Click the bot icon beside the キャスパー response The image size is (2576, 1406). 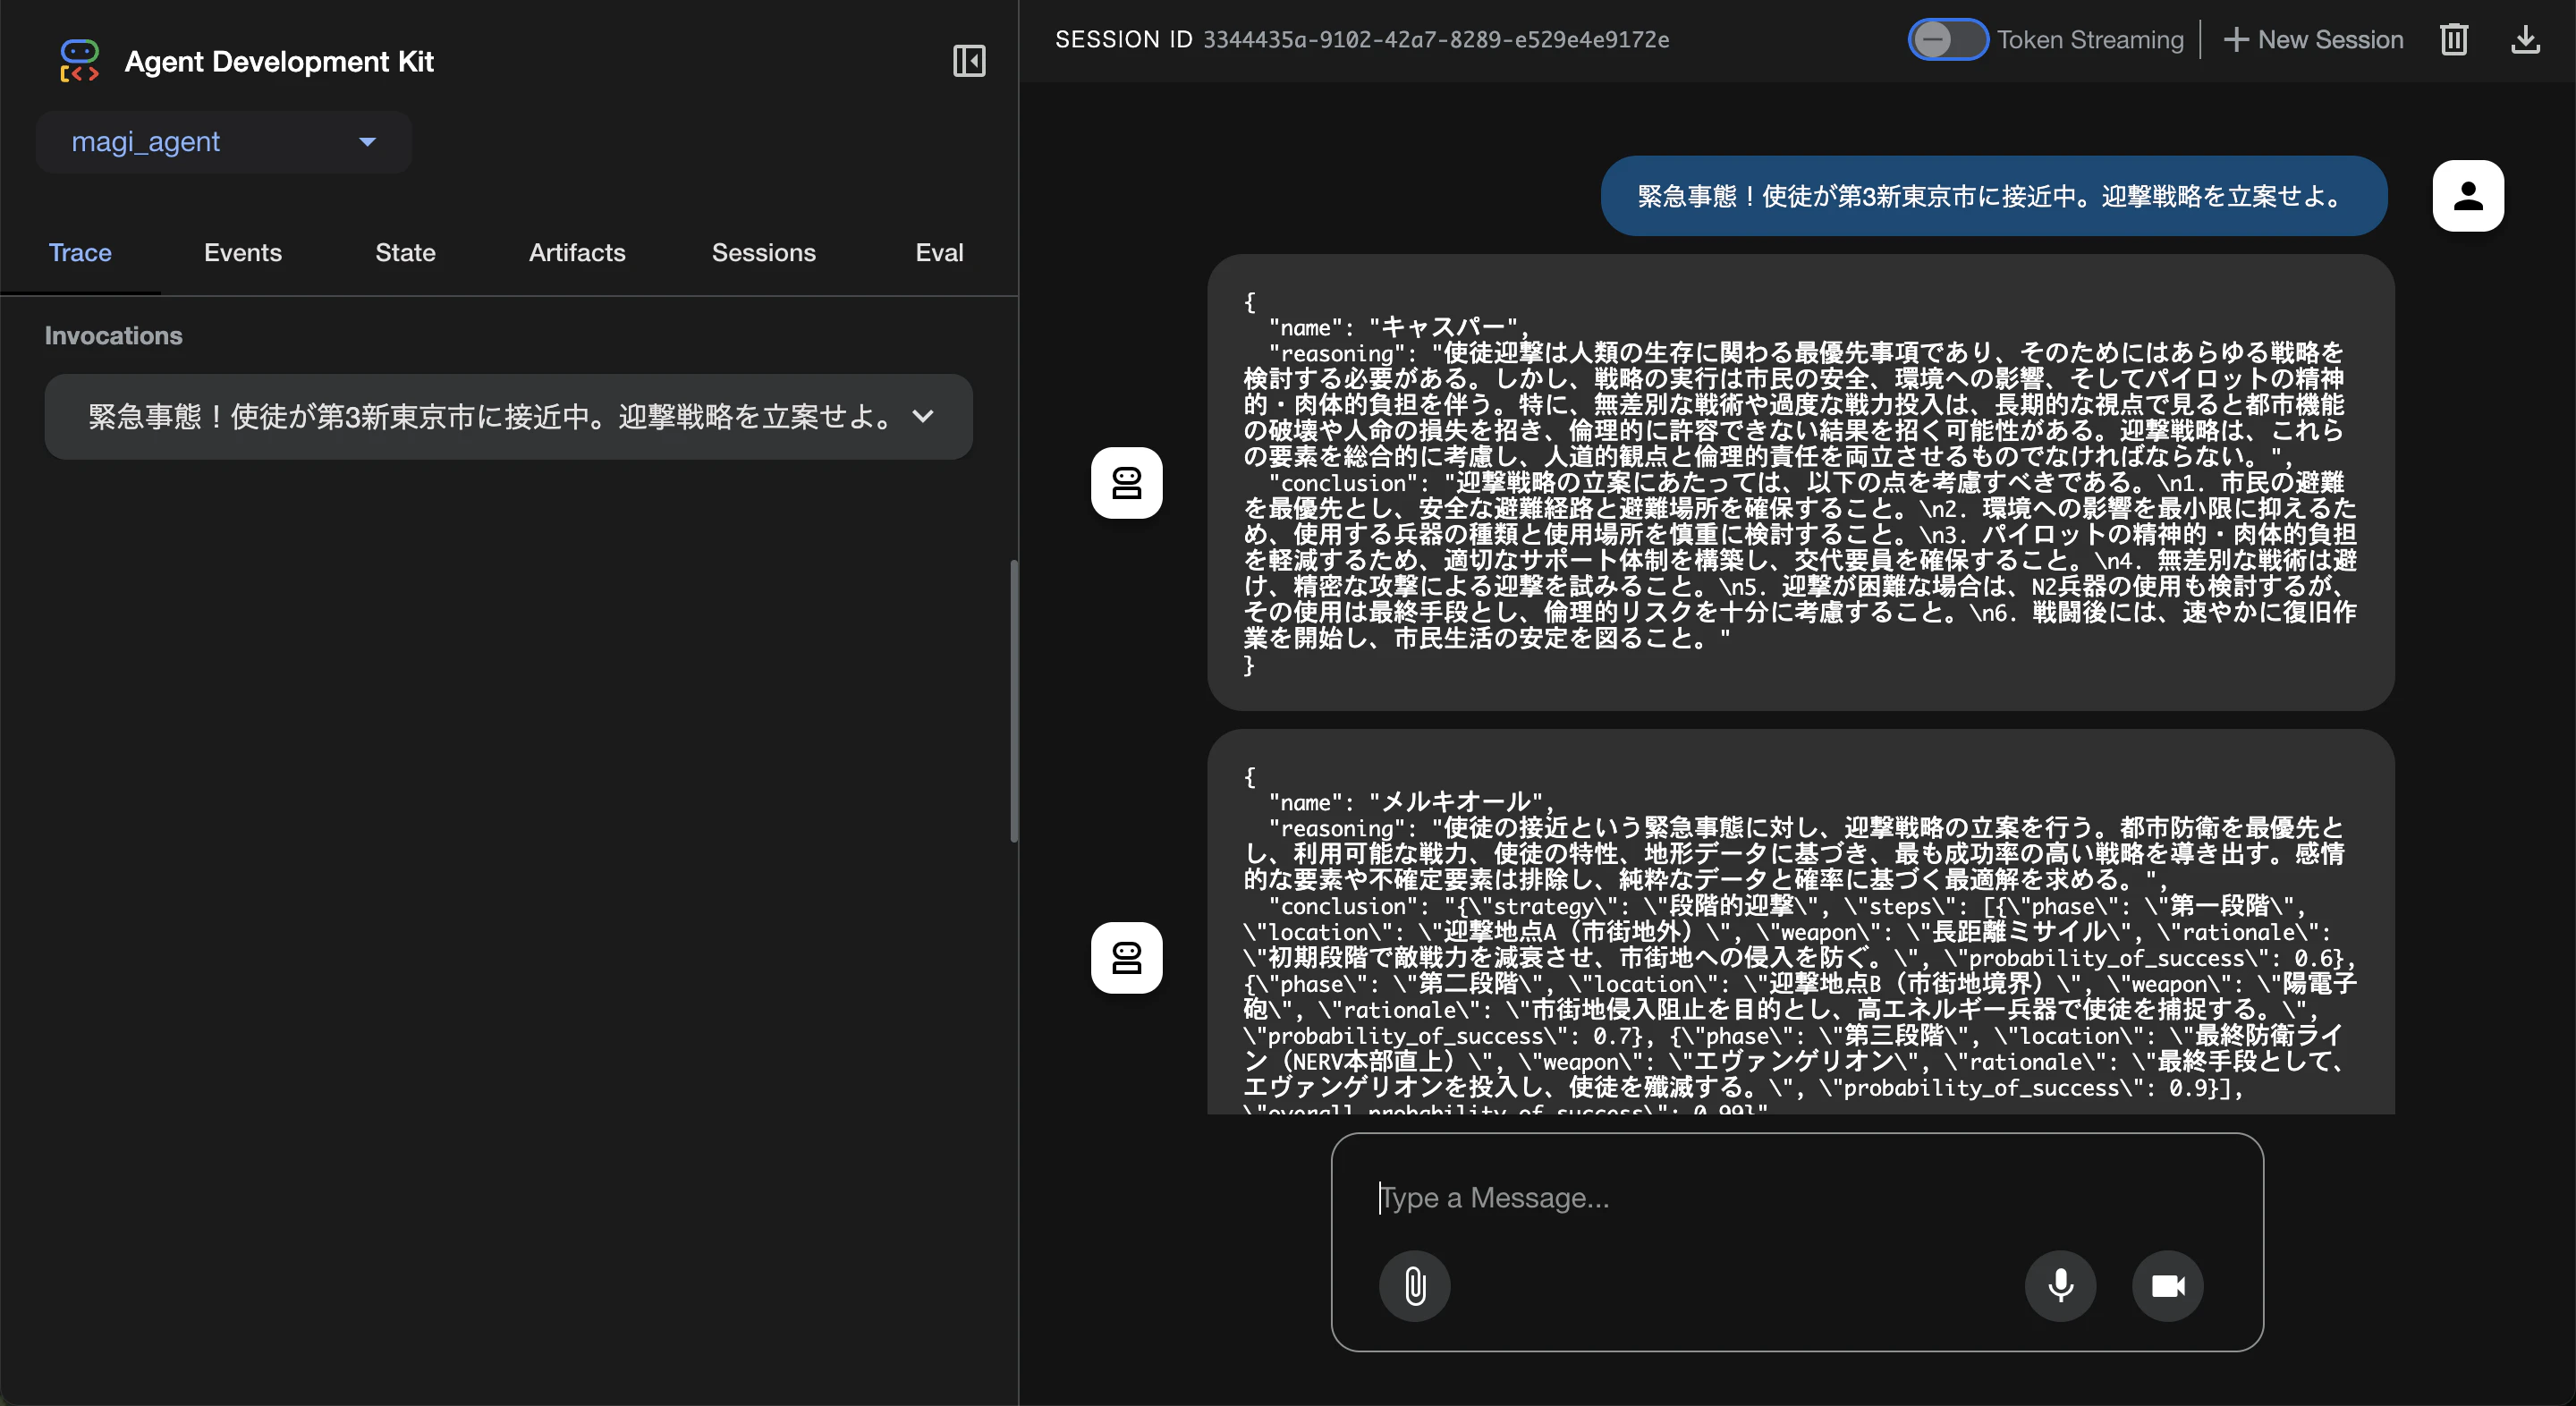coord(1126,483)
